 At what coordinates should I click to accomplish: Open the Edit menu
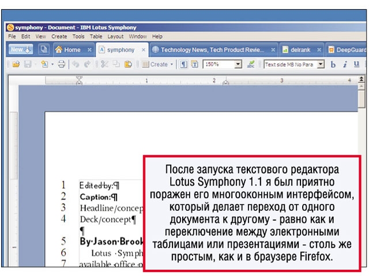[25, 36]
